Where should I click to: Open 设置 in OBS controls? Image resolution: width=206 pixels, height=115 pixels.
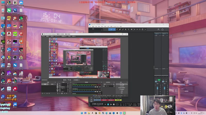click(x=121, y=91)
